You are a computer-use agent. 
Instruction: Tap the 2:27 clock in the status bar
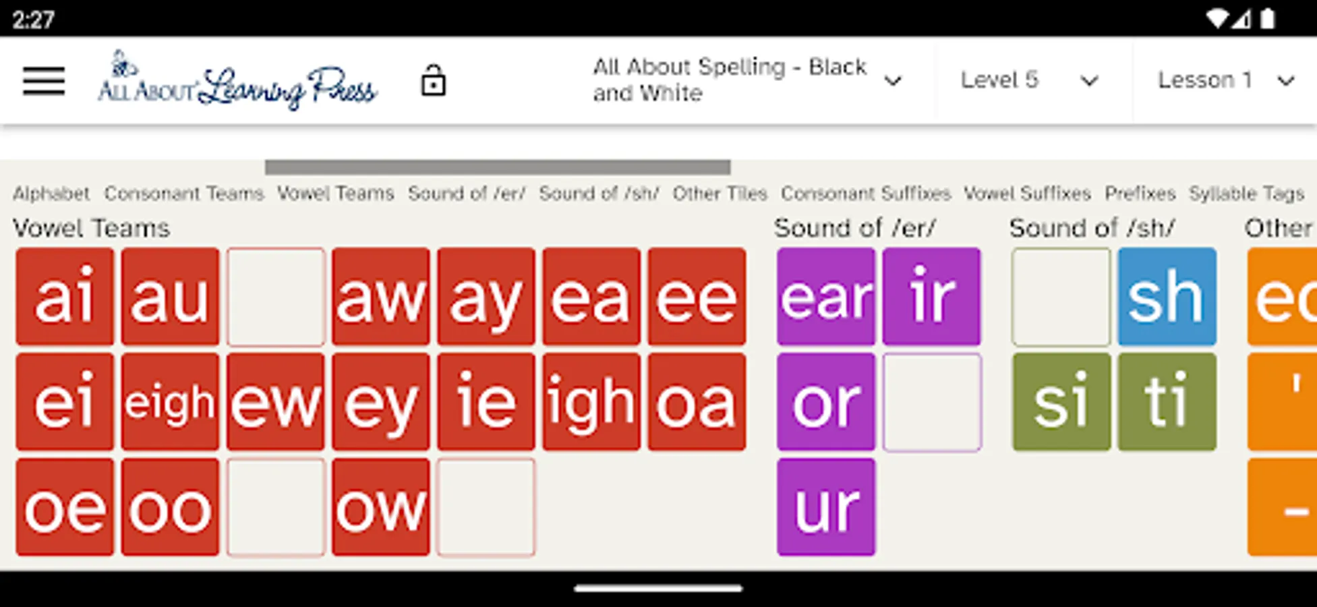click(x=33, y=19)
